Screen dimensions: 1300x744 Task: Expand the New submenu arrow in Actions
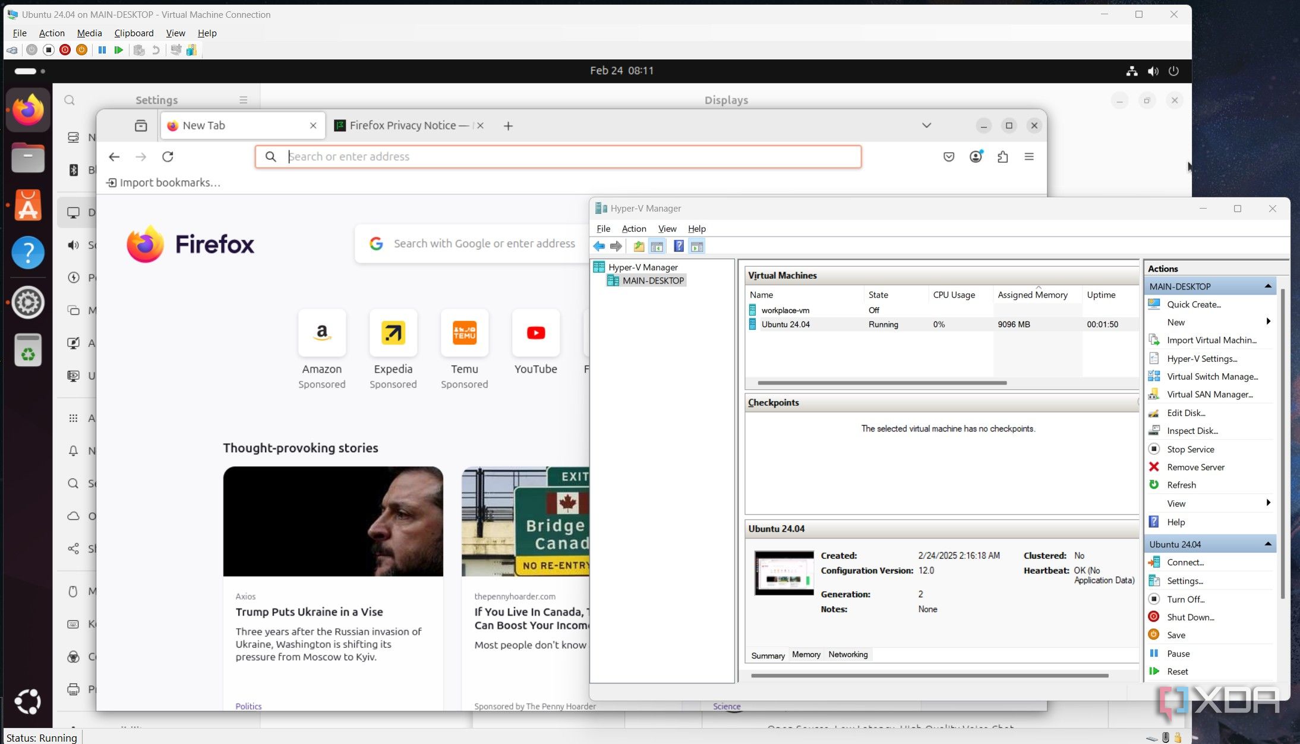coord(1269,321)
